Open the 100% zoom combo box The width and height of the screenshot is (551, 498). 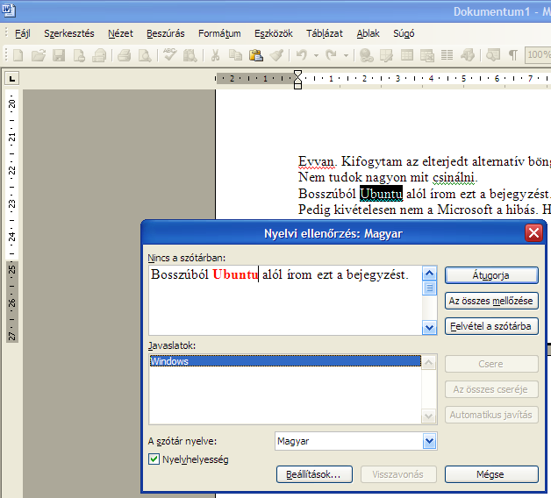click(x=538, y=55)
